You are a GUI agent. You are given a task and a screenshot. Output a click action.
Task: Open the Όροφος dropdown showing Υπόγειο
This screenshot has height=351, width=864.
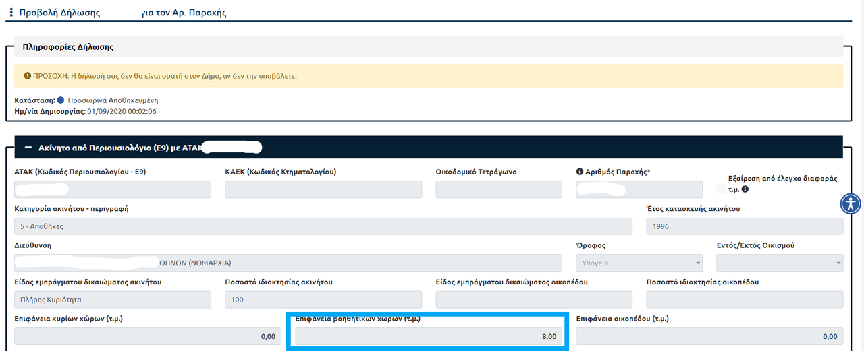tap(639, 263)
